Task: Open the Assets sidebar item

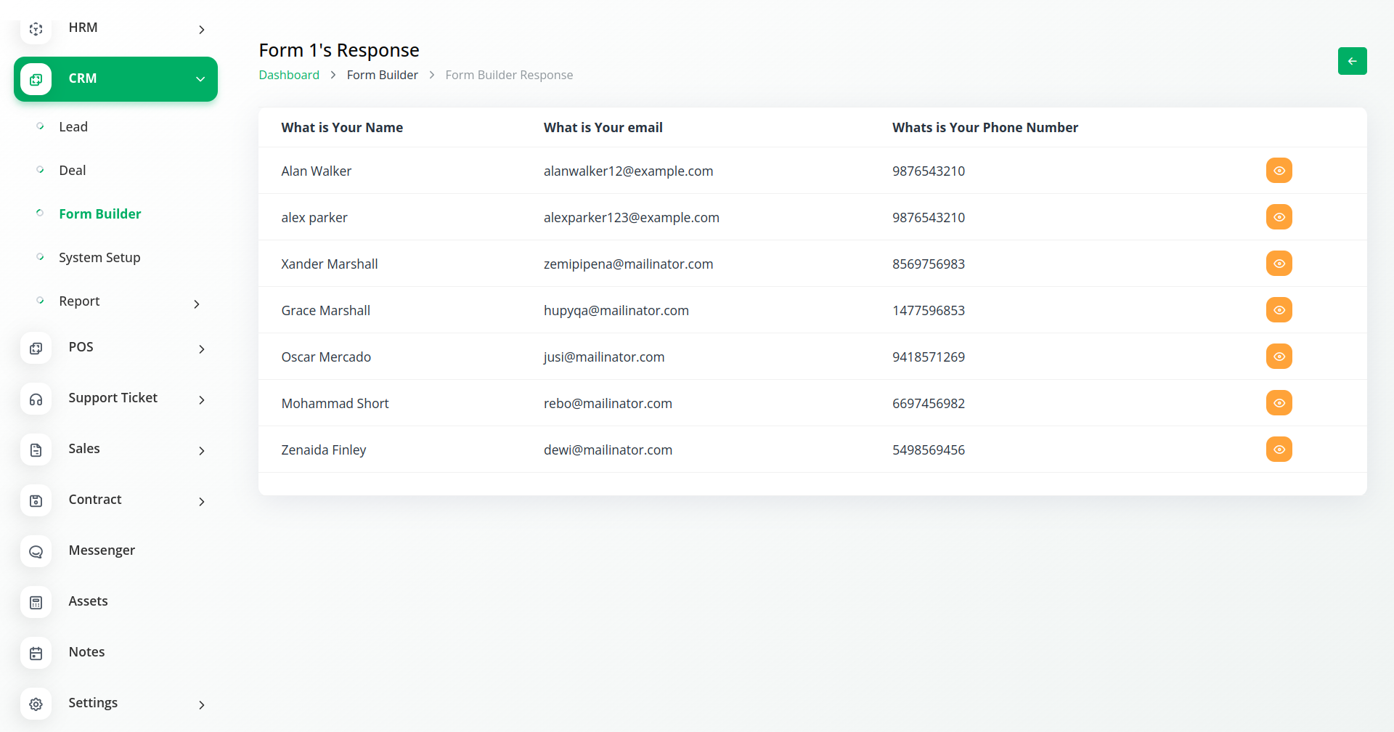Action: point(88,601)
